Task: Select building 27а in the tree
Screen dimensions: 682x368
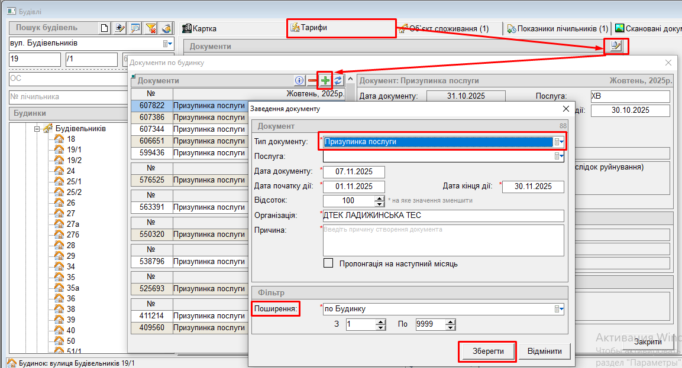Action: tap(72, 224)
